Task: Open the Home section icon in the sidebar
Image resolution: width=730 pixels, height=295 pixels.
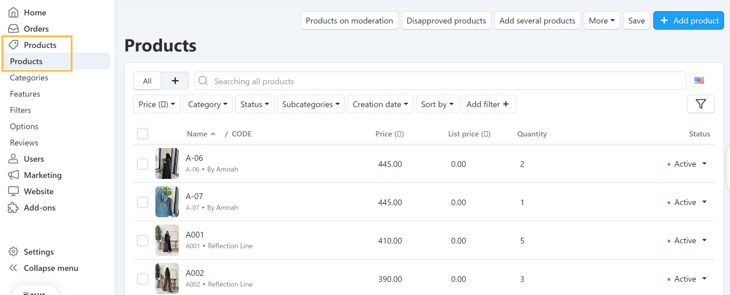Action: pos(13,12)
